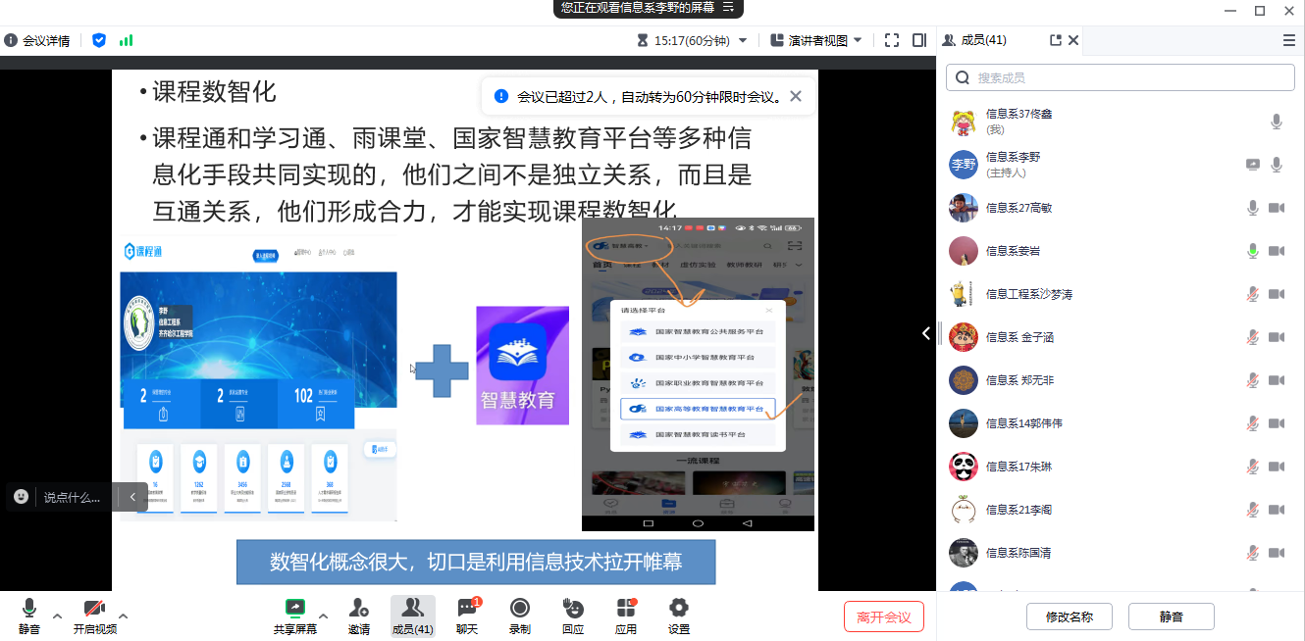Toggle microphone for 信息系27高敏
Screen dimensions: 1305x641
[x=1252, y=208]
